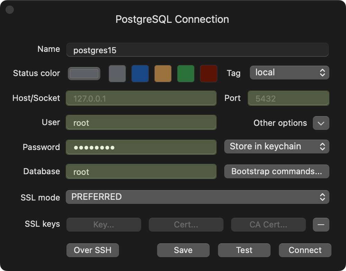Viewport: 346px width, 271px height.
Task: Open the Store in keychain dropdown
Action: (276, 147)
